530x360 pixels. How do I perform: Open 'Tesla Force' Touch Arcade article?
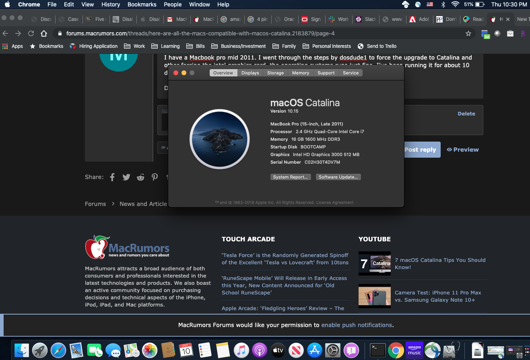pos(285,259)
